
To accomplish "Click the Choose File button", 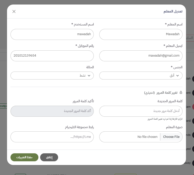I will coord(171,137).
